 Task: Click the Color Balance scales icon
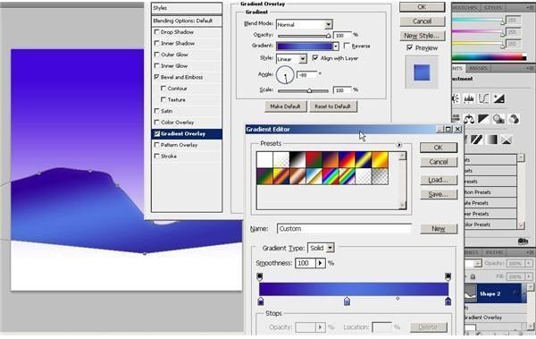tap(469, 119)
